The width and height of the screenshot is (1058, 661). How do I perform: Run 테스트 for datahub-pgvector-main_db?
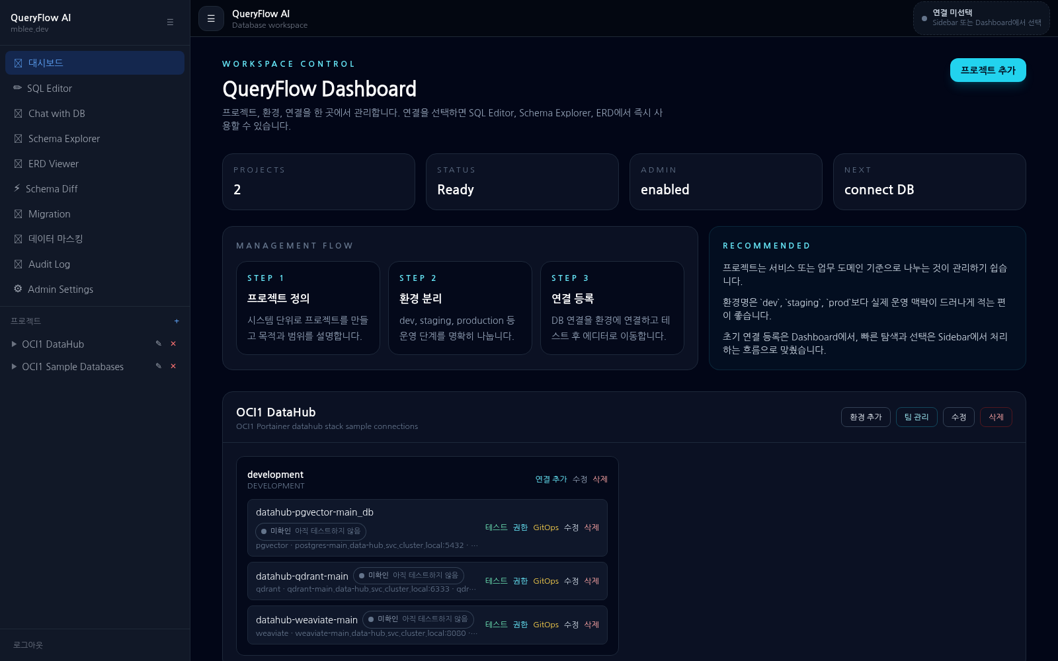[496, 527]
